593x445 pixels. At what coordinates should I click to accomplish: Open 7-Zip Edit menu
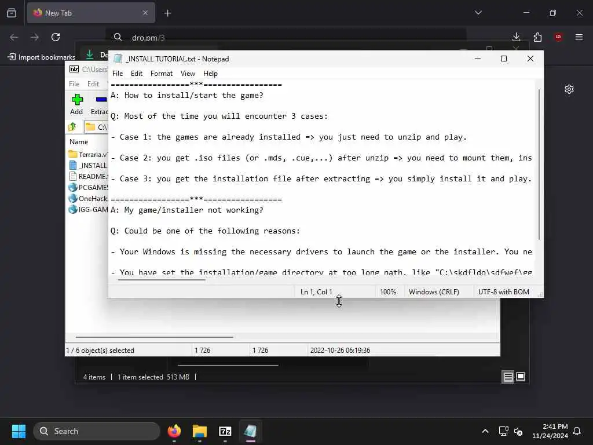[93, 84]
